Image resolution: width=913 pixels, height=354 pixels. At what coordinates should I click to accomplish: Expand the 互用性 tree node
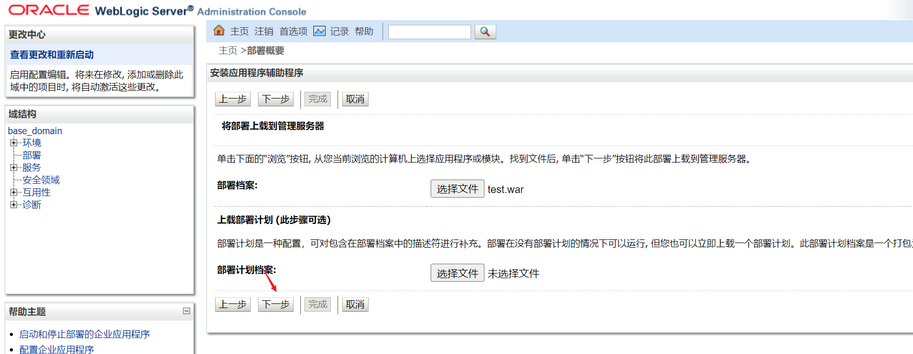click(x=13, y=192)
